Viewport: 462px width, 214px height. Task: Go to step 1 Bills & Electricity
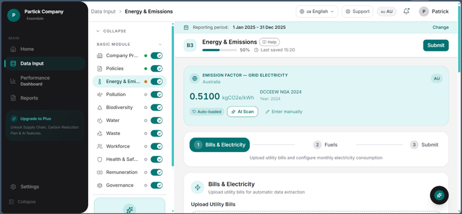click(x=219, y=145)
